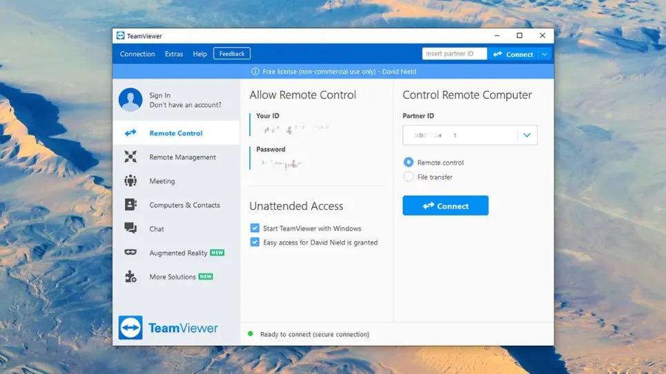This screenshot has height=374, width=666.
Task: Maximize the TeamViewer window
Action: click(520, 36)
